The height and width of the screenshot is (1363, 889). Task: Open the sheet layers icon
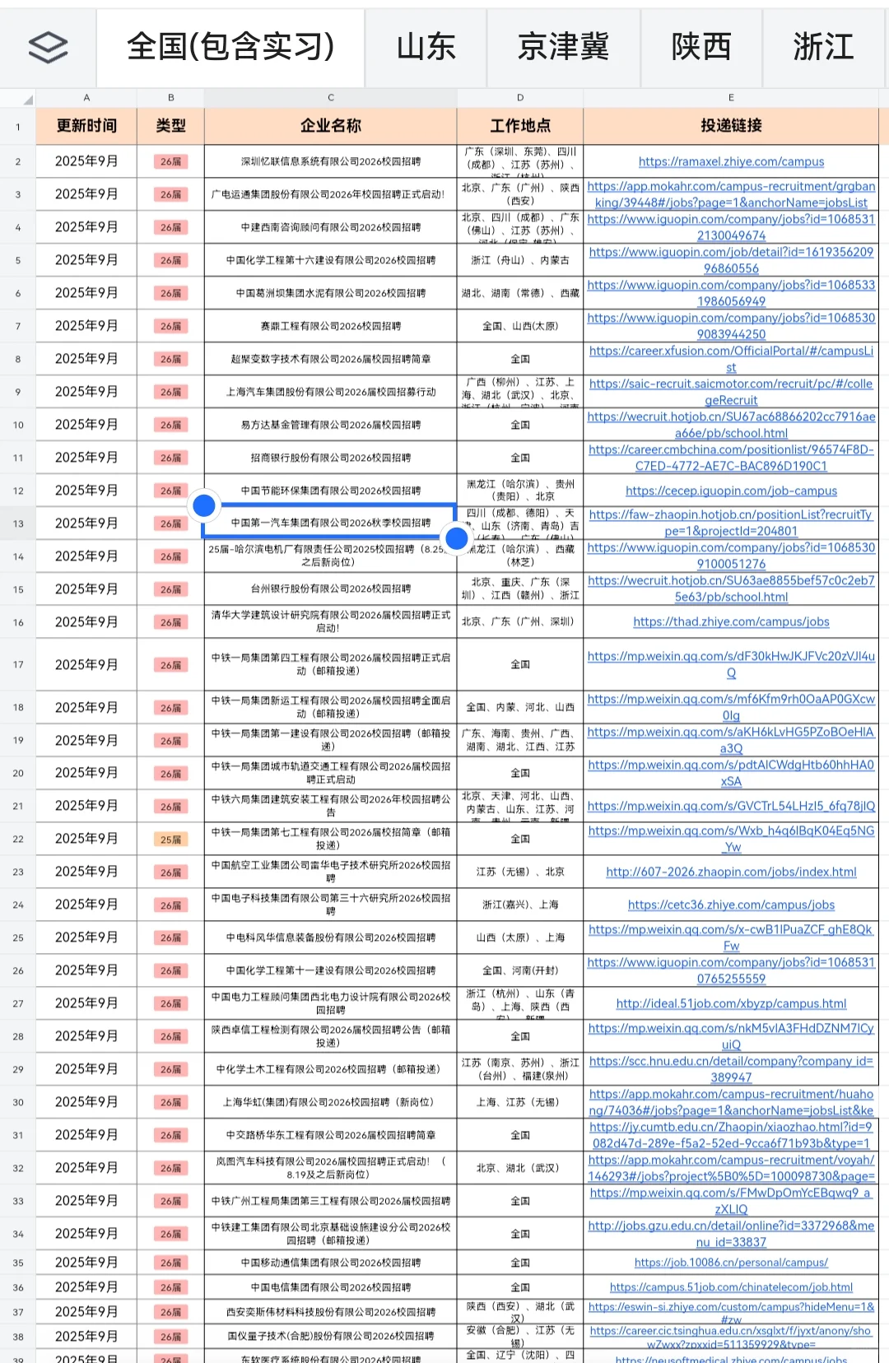(x=48, y=47)
